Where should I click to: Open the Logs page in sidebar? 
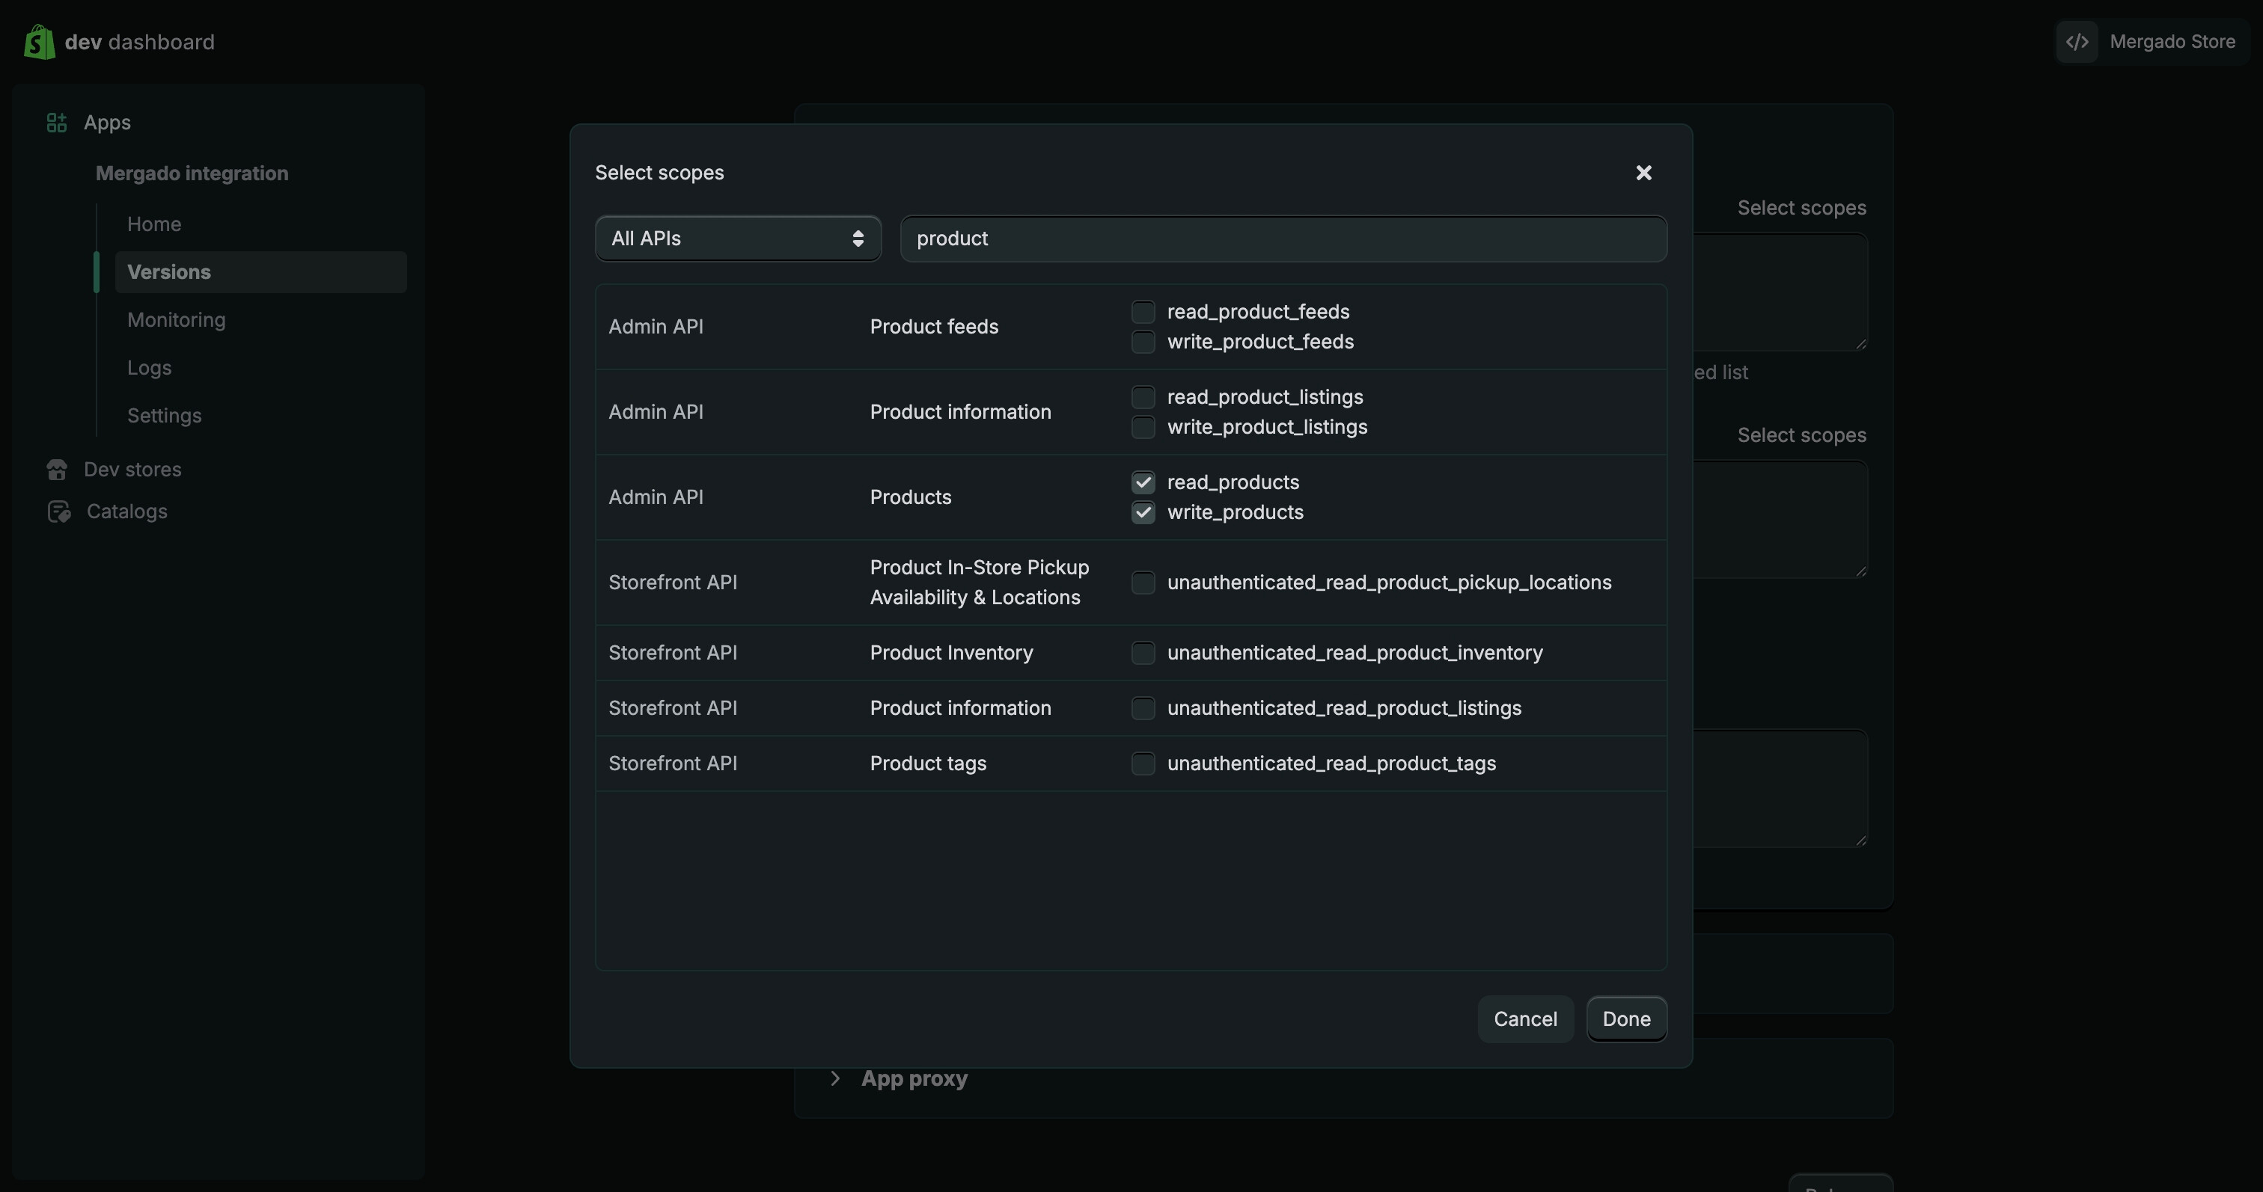click(150, 368)
